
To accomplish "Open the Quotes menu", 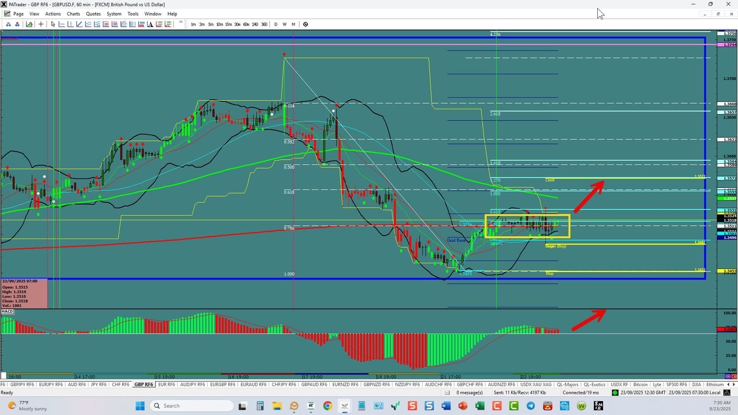I will click(93, 14).
